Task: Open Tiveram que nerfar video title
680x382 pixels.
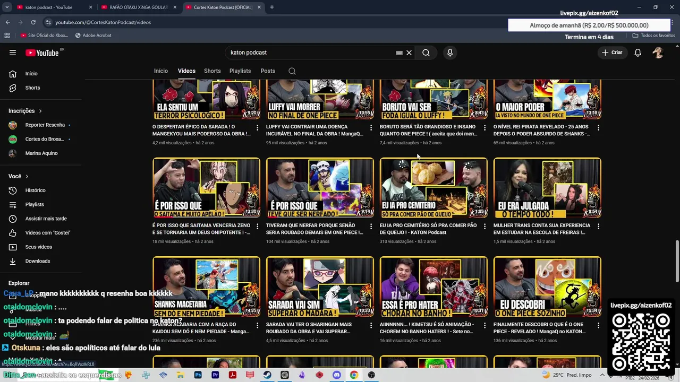Action: (x=314, y=229)
